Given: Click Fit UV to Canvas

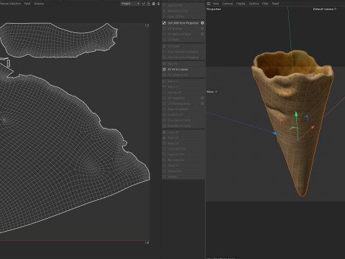Looking at the screenshot, I should [x=178, y=69].
